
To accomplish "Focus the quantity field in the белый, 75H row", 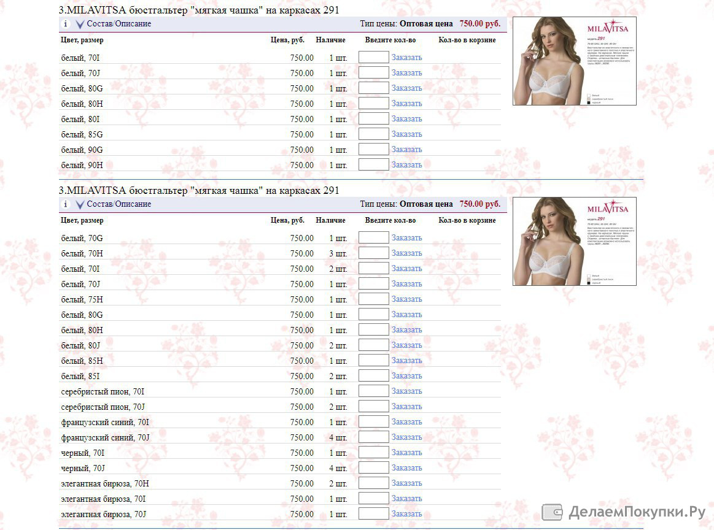I will (373, 299).
